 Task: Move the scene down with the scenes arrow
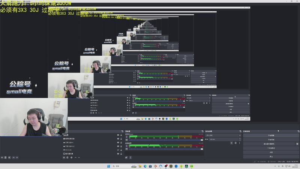17,157
